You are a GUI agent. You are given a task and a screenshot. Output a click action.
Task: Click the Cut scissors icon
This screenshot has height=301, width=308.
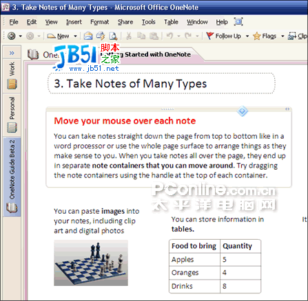click(x=129, y=36)
